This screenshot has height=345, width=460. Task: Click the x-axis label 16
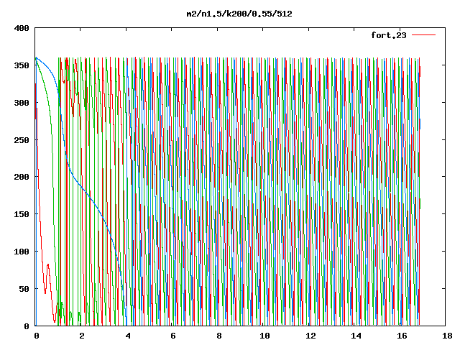pos(402,336)
